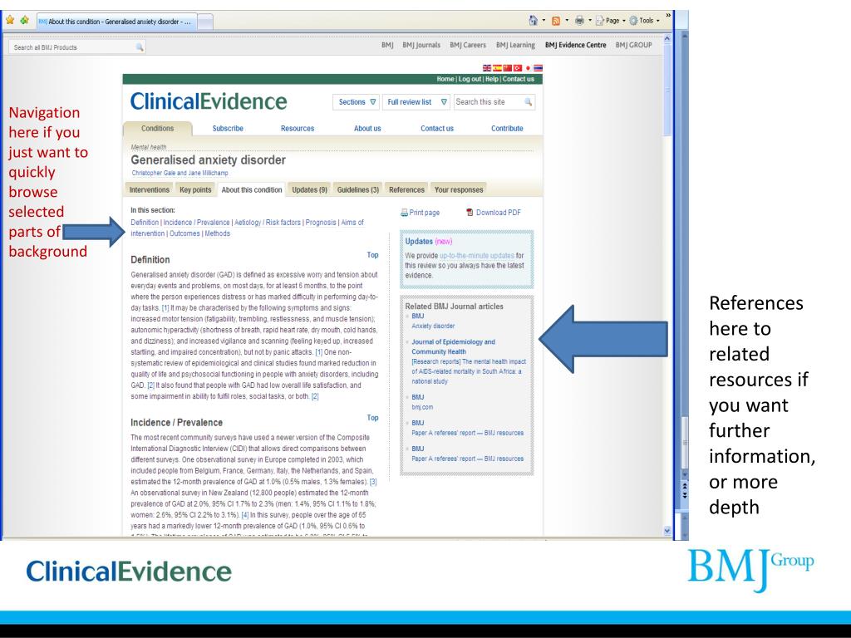This screenshot has width=851, height=638.
Task: Click the Favorites star icon
Action: click(10, 20)
